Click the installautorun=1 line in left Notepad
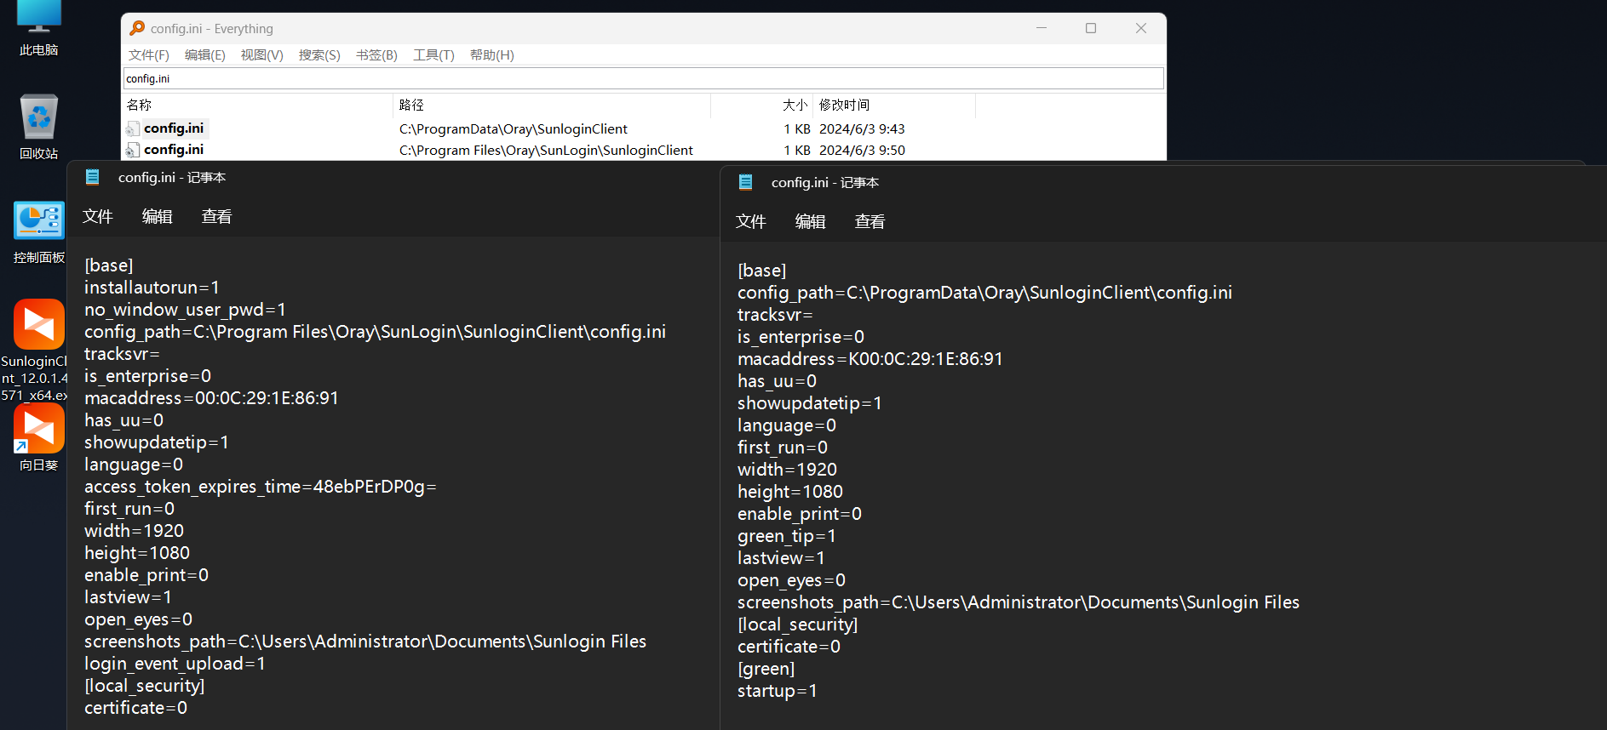1607x730 pixels. point(152,288)
